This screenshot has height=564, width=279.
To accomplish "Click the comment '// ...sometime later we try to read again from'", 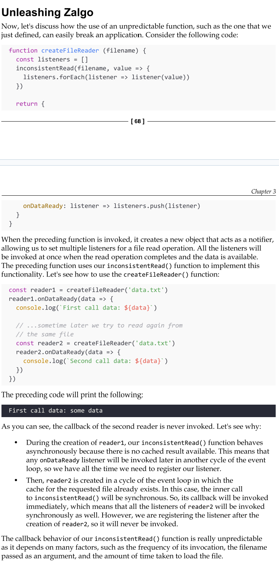I will click(99, 325).
